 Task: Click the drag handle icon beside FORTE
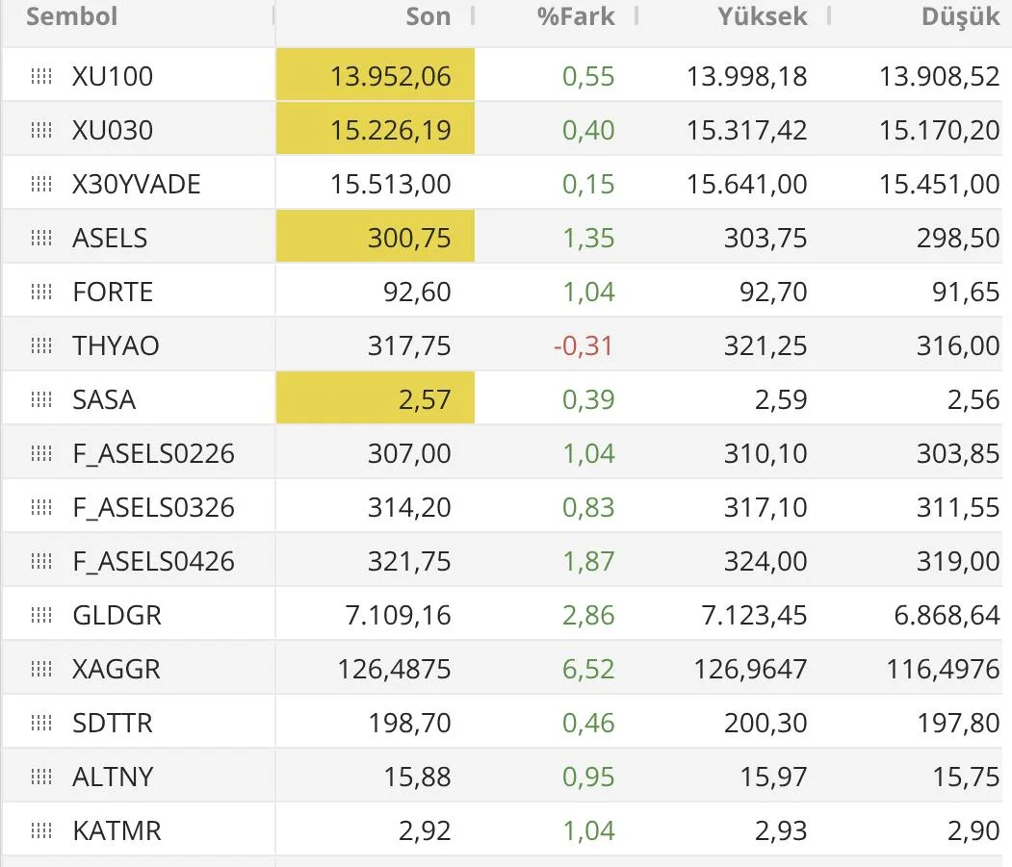pyautogui.click(x=41, y=292)
